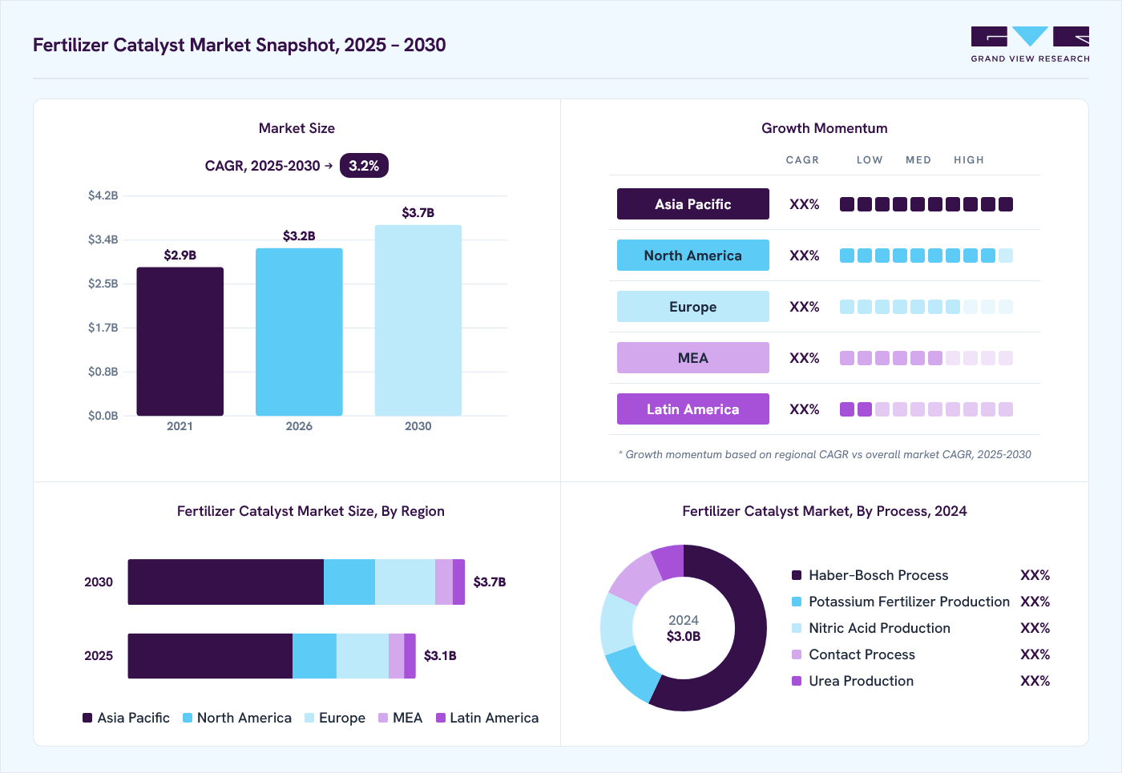The image size is (1122, 773).
Task: Select the North America region label
Action: (693, 256)
